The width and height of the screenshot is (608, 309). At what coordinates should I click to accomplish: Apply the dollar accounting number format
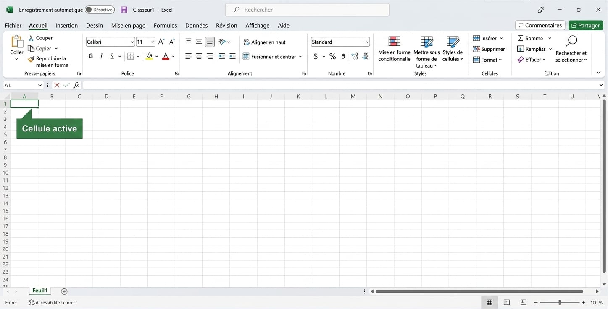tap(316, 56)
